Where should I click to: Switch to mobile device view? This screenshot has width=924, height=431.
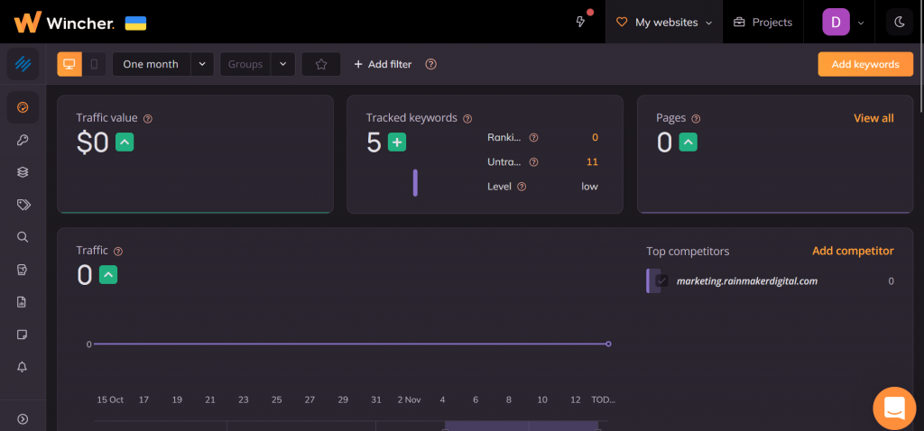94,64
